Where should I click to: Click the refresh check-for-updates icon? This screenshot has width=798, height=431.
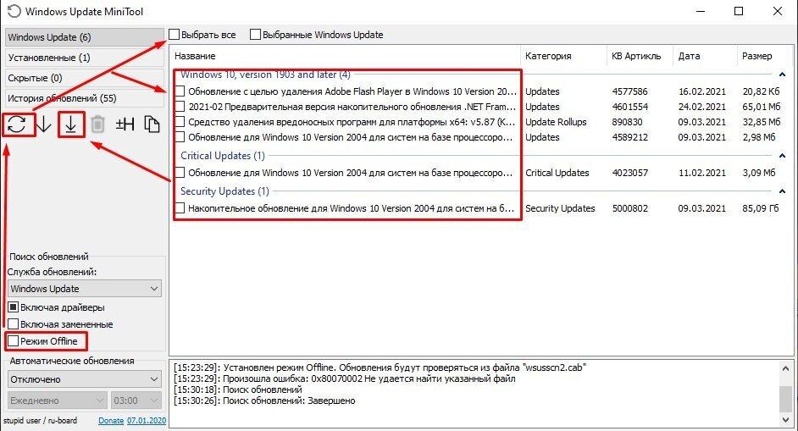click(x=17, y=124)
